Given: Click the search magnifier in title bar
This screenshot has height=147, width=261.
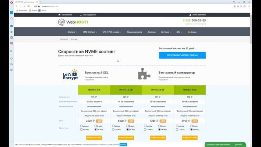Looking at the screenshot, I should [234, 2].
